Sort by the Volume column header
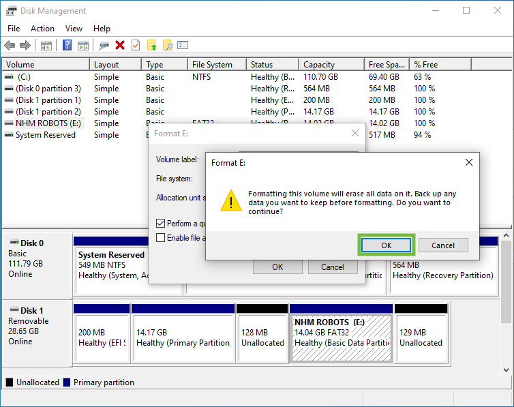514x407 pixels. point(46,65)
